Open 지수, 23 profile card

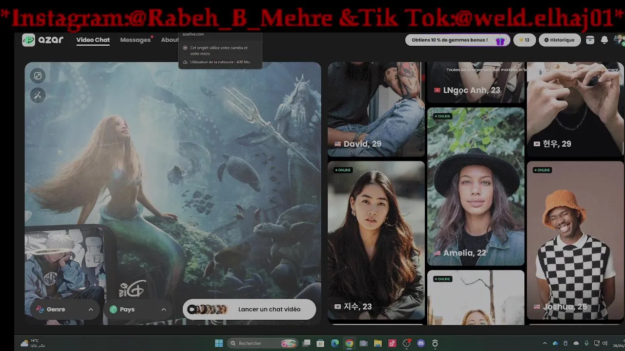coord(376,240)
